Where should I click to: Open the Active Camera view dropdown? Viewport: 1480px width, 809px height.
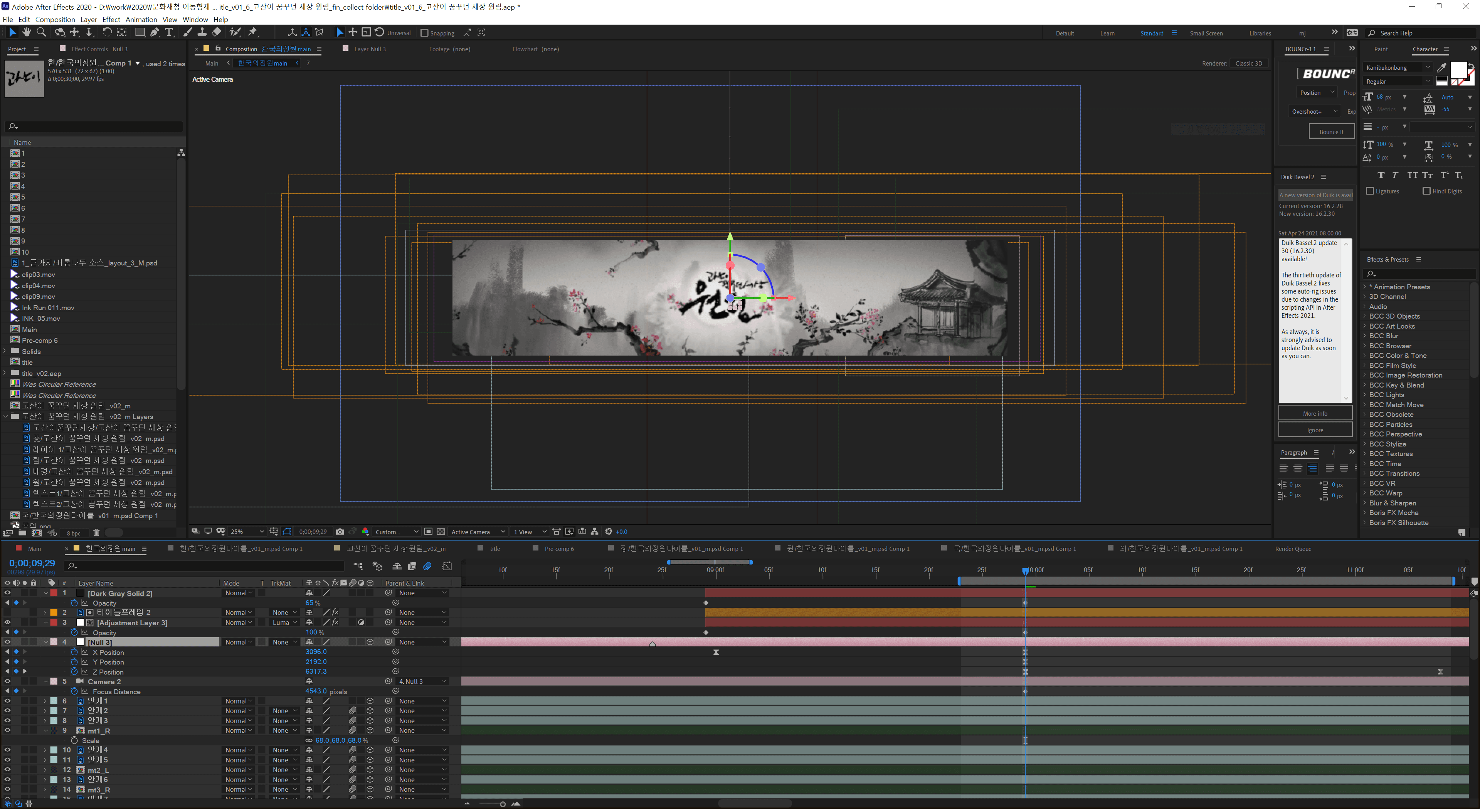(478, 532)
